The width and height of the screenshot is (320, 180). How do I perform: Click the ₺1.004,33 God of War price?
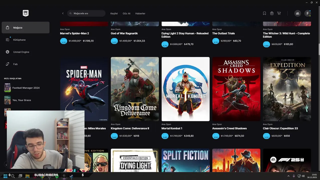(139, 41)
